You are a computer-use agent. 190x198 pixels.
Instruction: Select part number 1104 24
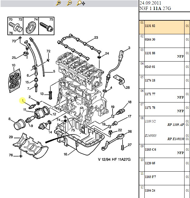click(150, 190)
